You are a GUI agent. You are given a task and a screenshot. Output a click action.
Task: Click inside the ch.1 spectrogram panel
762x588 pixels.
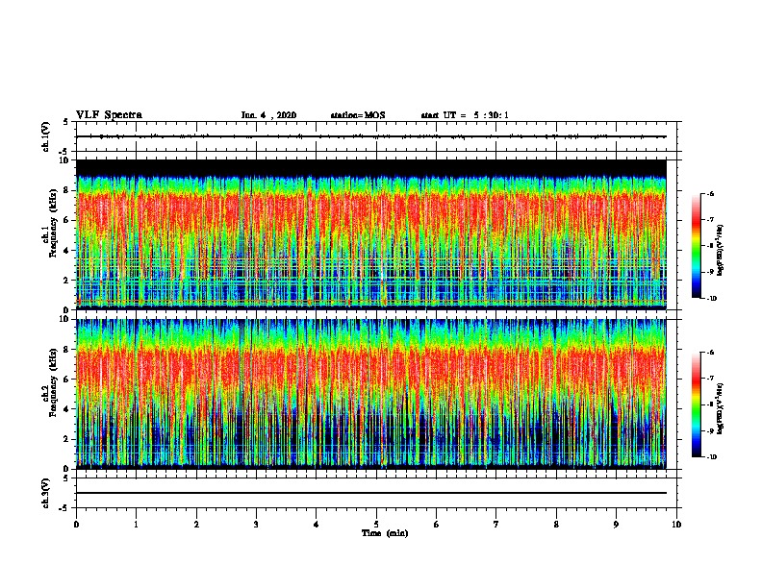(x=371, y=234)
